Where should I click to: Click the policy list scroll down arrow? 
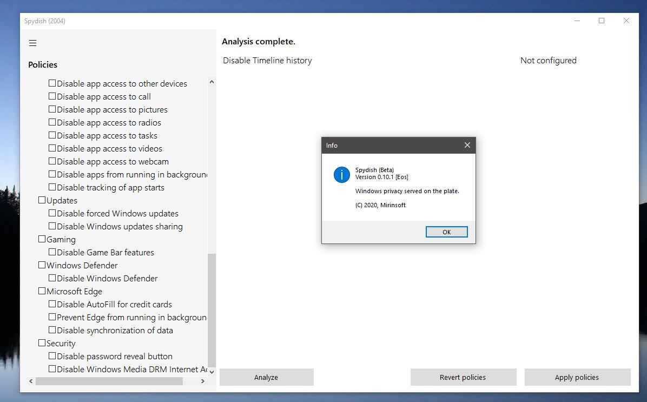(212, 372)
